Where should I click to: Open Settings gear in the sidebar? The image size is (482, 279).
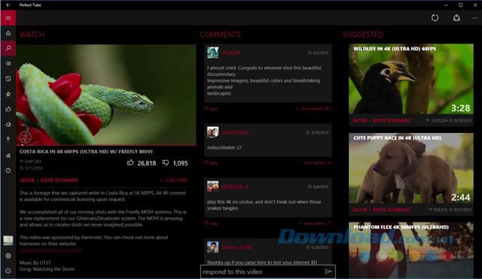[8, 256]
